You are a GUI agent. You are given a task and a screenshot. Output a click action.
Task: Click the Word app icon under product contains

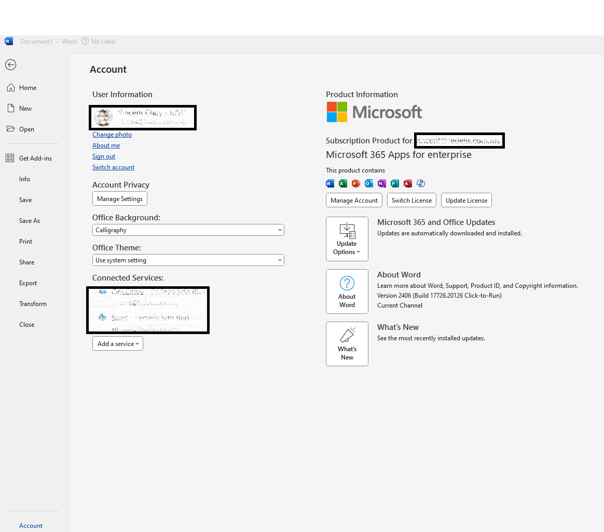330,183
